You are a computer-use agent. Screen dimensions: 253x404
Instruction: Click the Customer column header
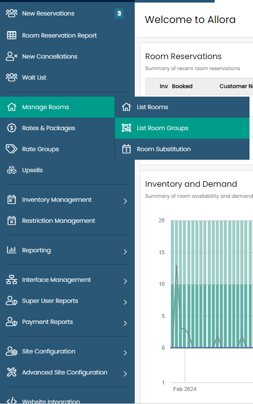click(236, 86)
